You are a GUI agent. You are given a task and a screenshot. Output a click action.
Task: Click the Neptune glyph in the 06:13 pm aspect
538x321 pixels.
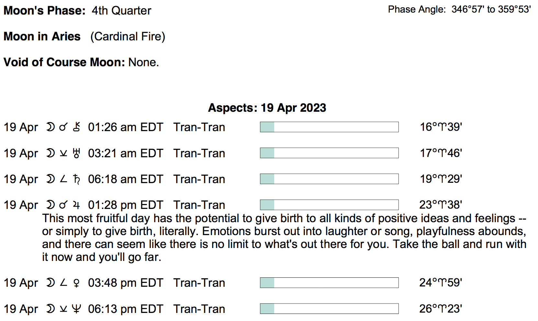[76, 309]
